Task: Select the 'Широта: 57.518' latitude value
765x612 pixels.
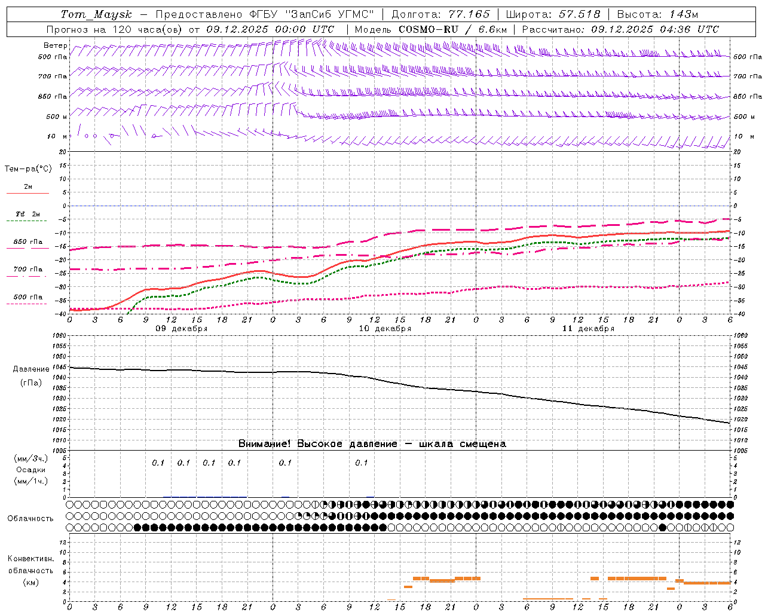Action: tap(553, 14)
